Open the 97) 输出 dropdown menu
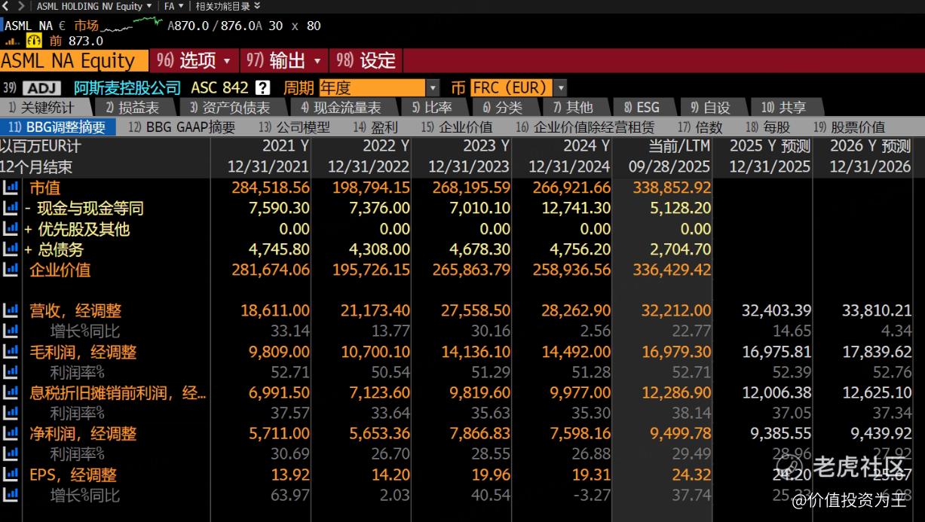The height and width of the screenshot is (522, 925). point(285,60)
